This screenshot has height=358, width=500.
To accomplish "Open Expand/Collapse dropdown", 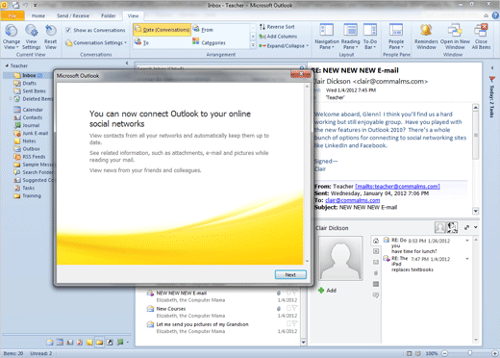I will pos(284,46).
